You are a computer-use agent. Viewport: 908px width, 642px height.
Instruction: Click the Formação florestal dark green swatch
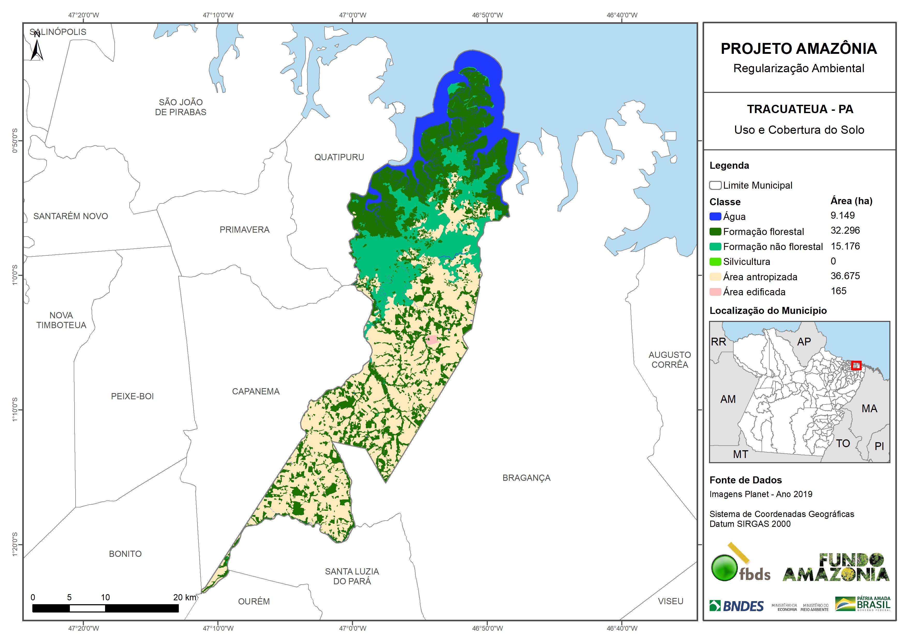715,231
